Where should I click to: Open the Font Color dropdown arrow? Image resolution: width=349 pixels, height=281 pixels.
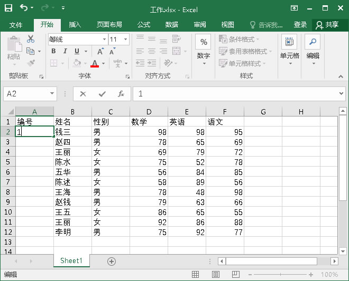103,63
